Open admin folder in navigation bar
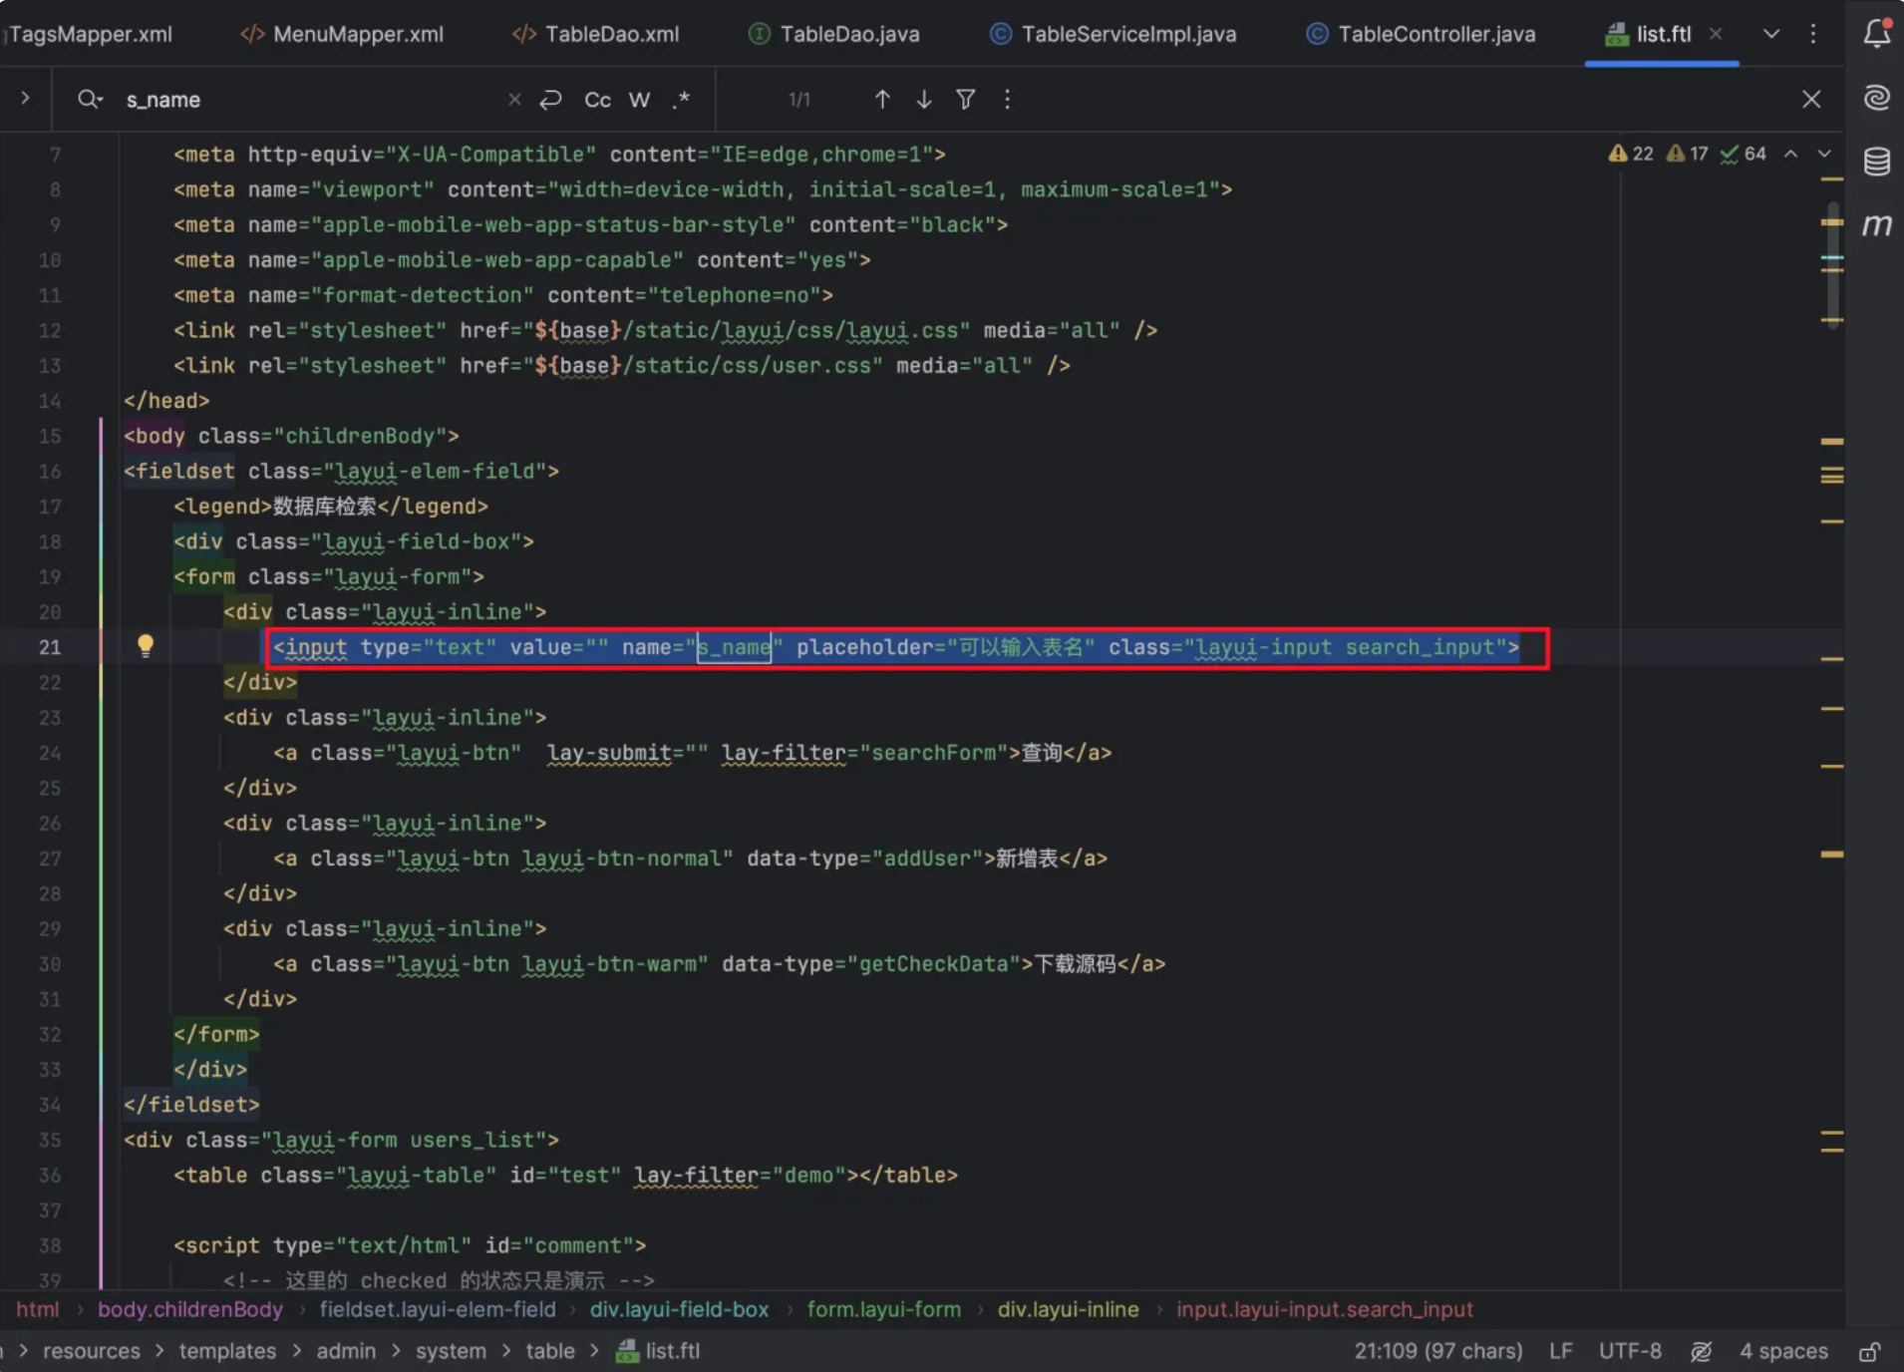Screen dimensions: 1904x1372 (x=346, y=1351)
